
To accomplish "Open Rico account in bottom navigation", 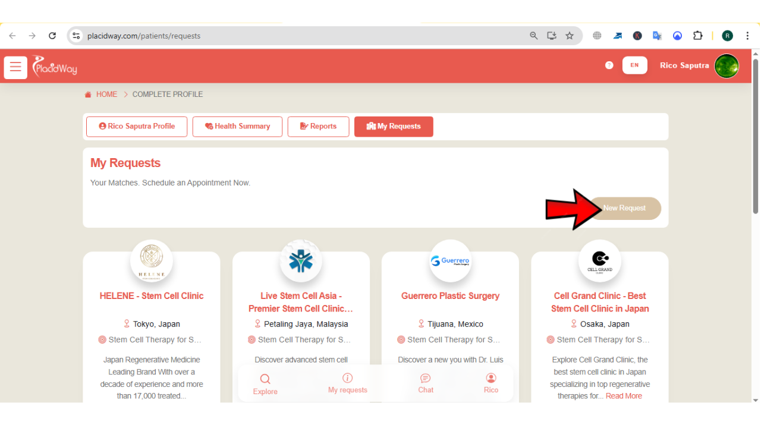I will (x=490, y=383).
